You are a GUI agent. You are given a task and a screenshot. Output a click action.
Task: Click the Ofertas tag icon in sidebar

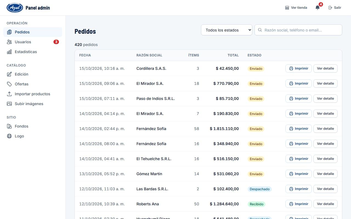pyautogui.click(x=9, y=84)
